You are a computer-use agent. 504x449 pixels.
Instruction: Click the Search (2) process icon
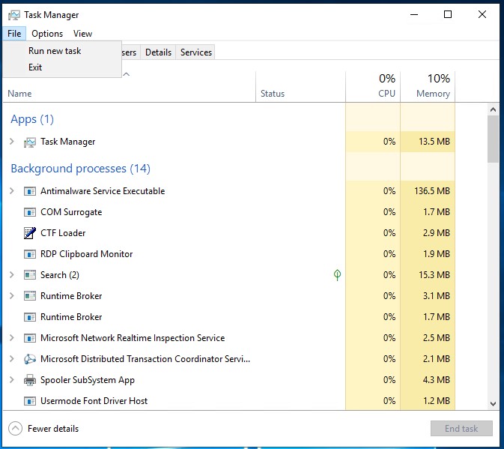click(30, 275)
